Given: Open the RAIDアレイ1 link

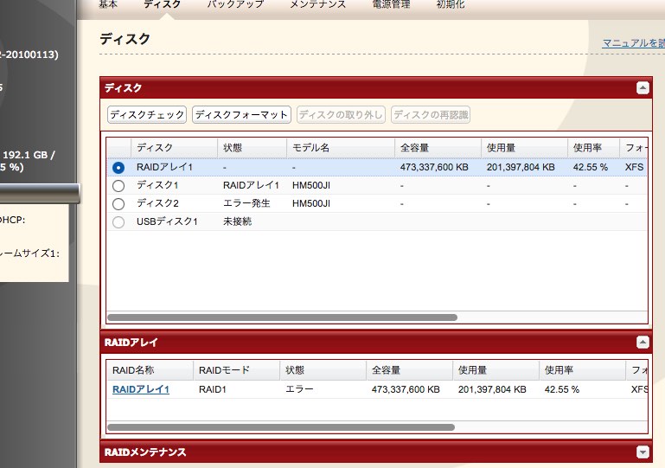Looking at the screenshot, I should 141,389.
